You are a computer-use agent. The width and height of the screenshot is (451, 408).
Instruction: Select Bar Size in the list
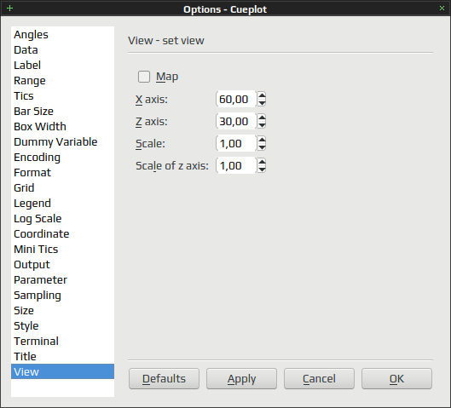click(62, 111)
